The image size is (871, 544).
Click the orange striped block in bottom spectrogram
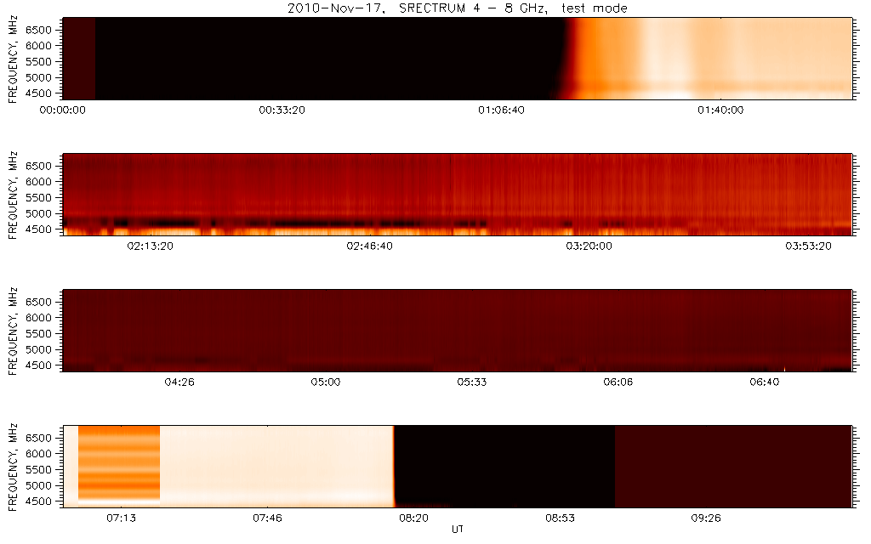pos(119,463)
